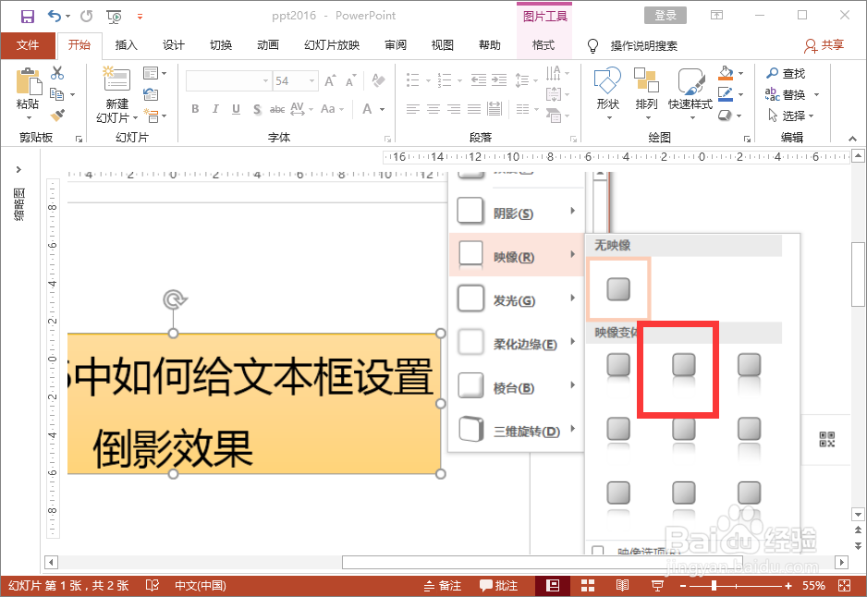Open the 3-D Rotation (三维旋转) submenu
The width and height of the screenshot is (867, 597).
[517, 430]
